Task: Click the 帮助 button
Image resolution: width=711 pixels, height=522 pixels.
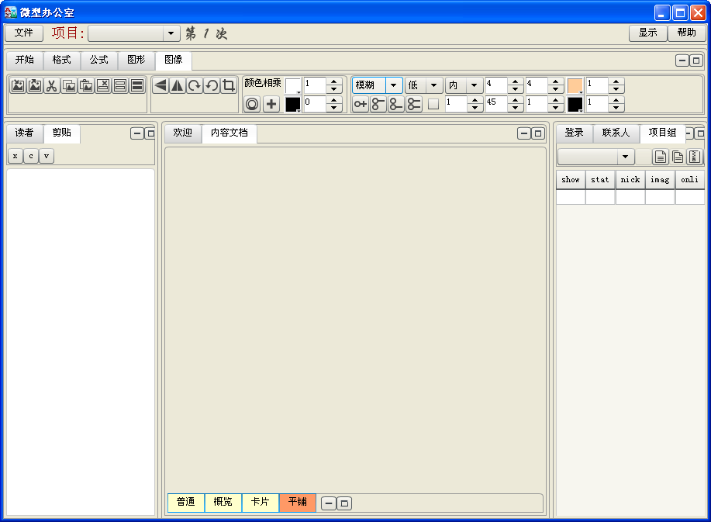Action: [686, 33]
